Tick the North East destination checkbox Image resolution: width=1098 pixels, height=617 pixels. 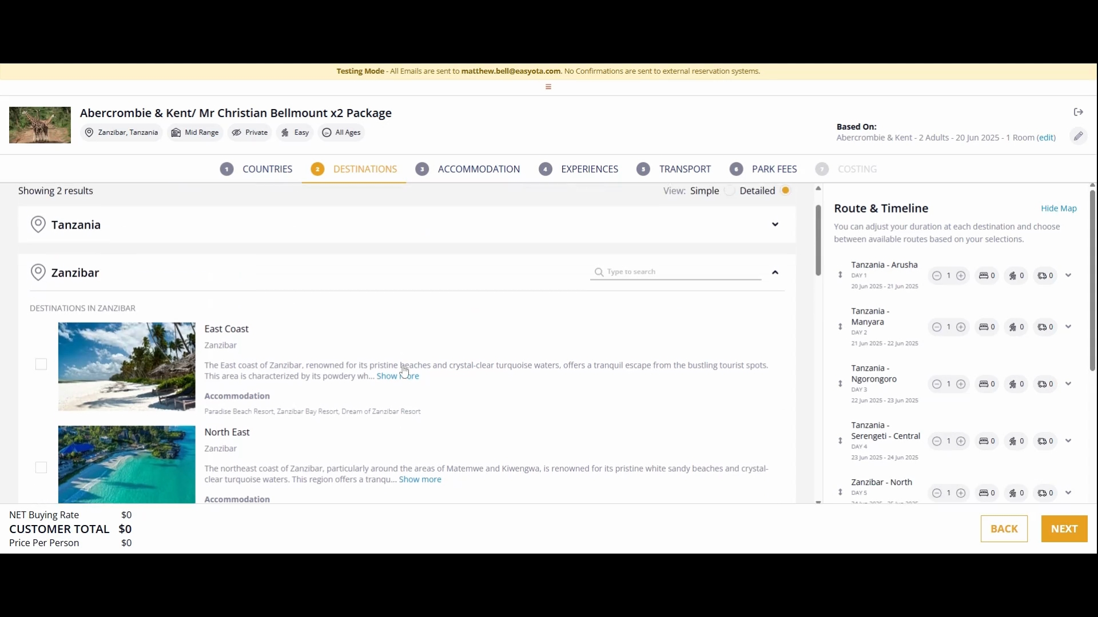click(41, 468)
